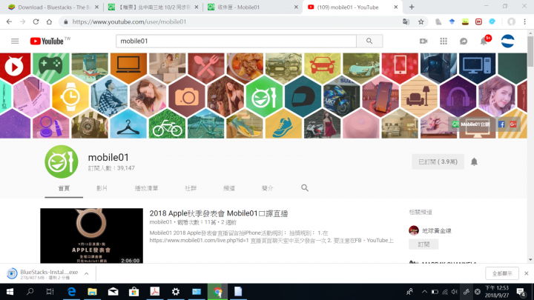Click the browser back arrow
This screenshot has height=300, width=534.
(9, 21)
